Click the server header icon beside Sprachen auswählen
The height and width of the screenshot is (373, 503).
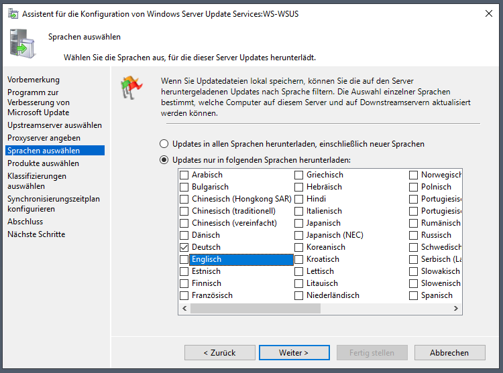[x=22, y=44]
